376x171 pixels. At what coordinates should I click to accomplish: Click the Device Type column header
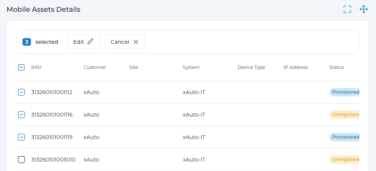point(251,67)
